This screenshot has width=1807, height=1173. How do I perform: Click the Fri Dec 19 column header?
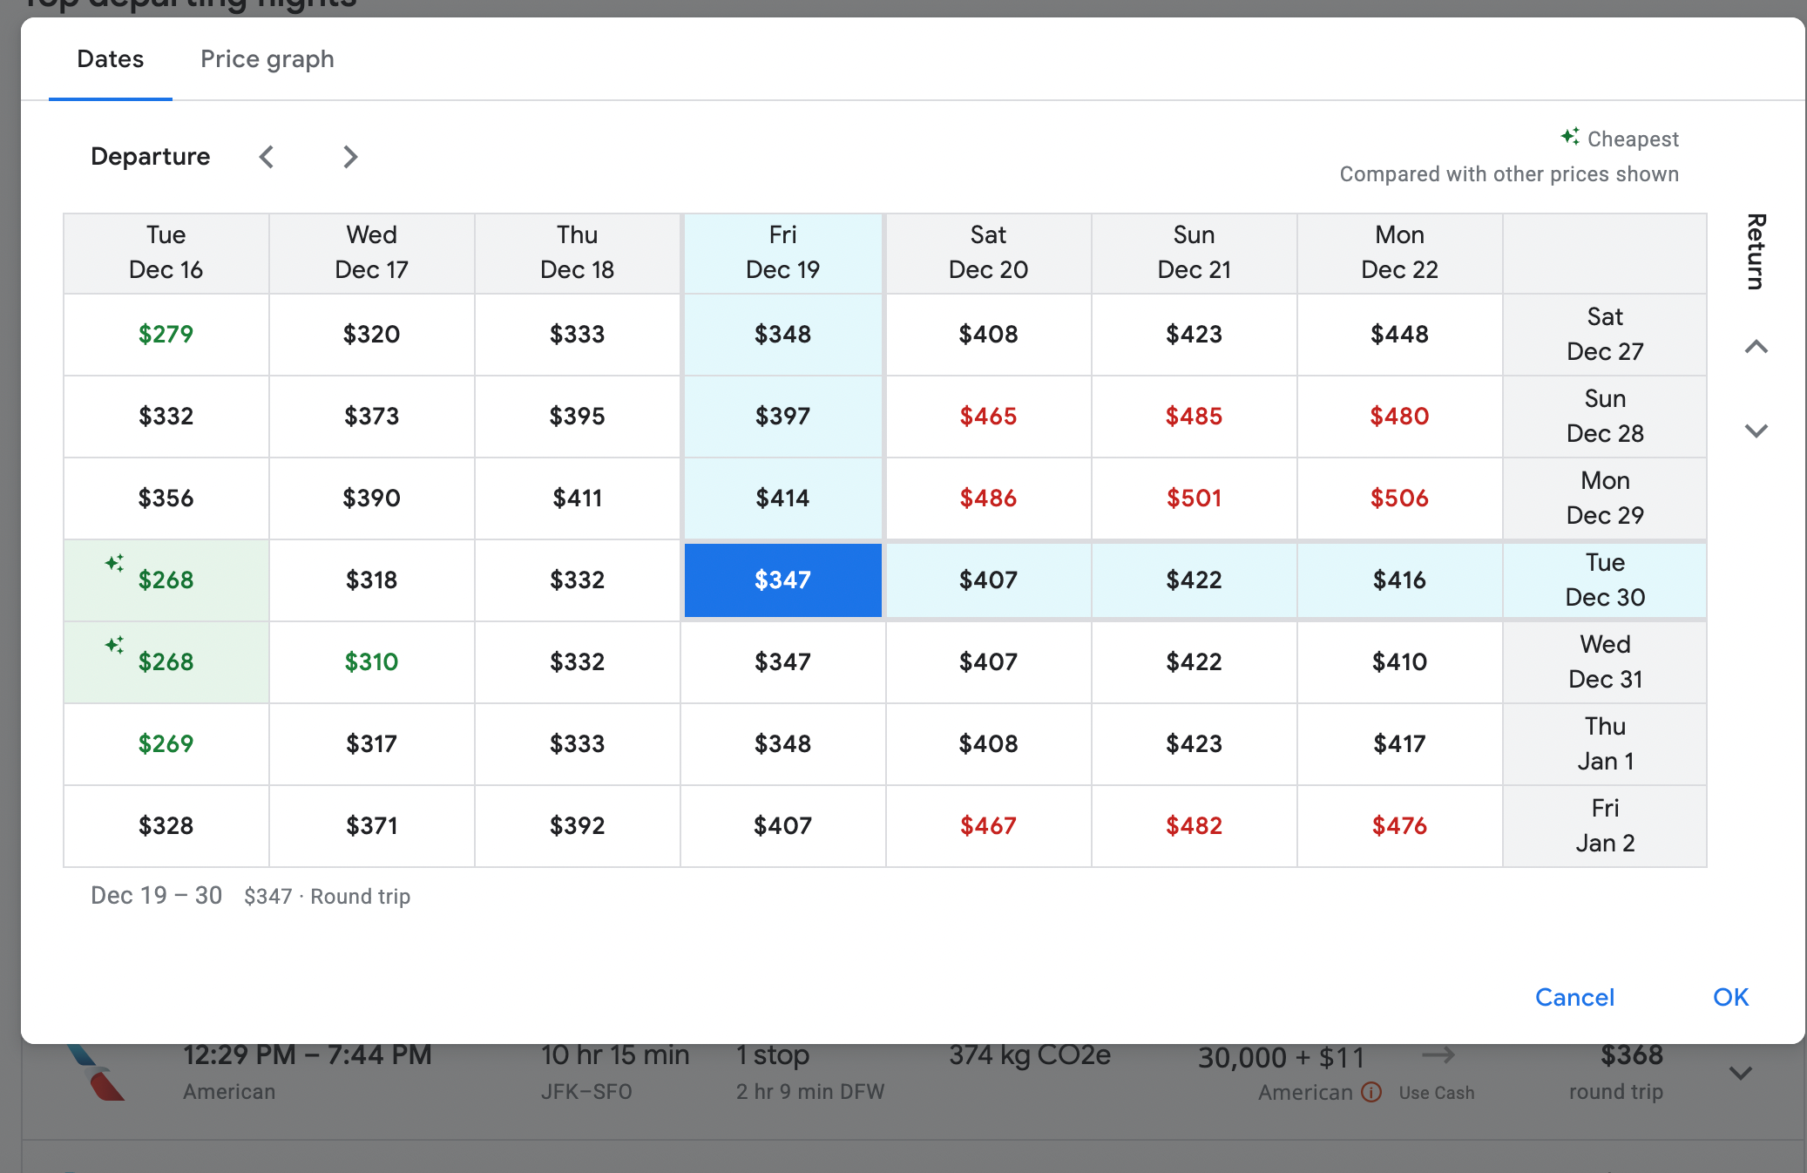tap(782, 253)
